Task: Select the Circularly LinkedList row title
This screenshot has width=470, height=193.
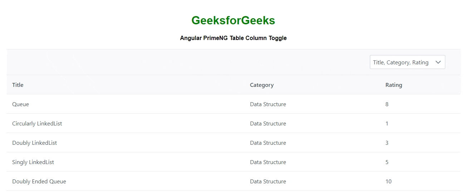Action: pos(37,124)
